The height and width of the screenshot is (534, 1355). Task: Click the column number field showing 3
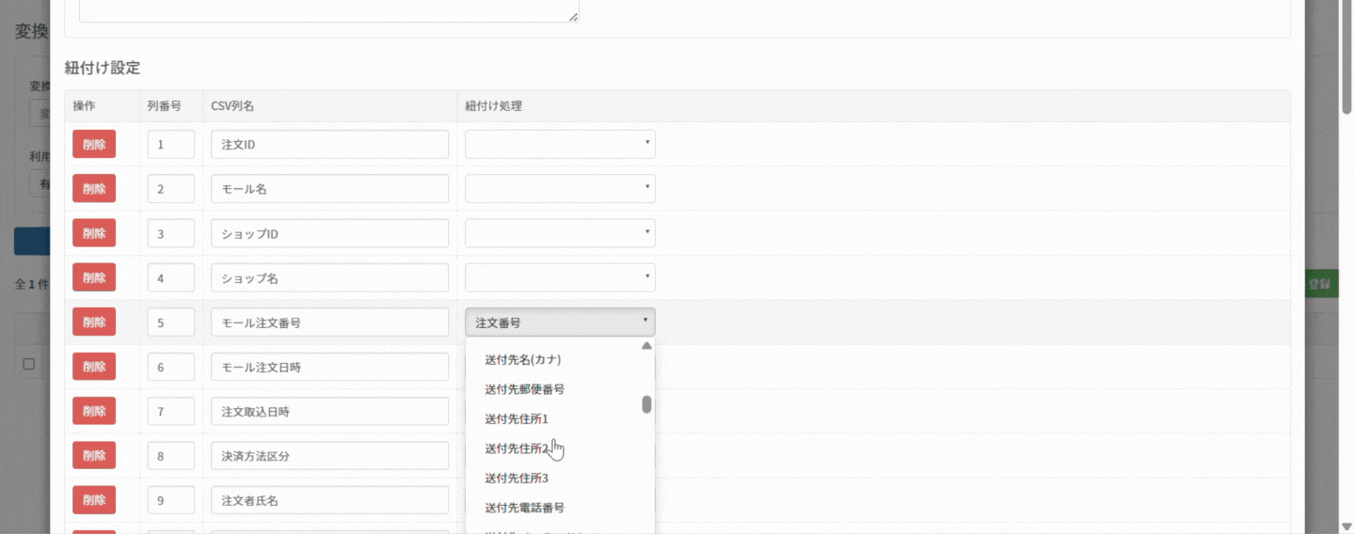coord(171,233)
